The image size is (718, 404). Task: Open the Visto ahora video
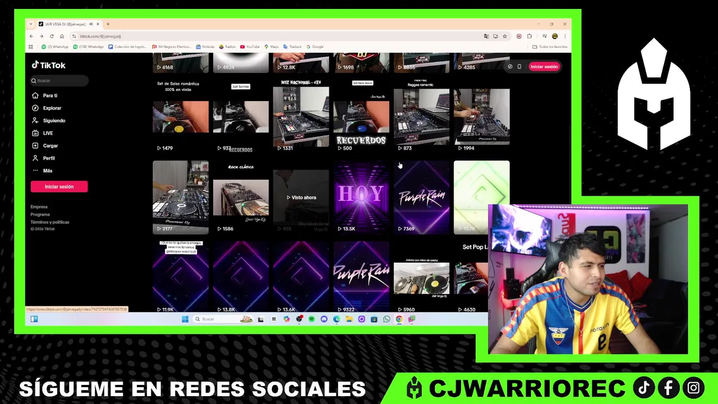point(301,197)
